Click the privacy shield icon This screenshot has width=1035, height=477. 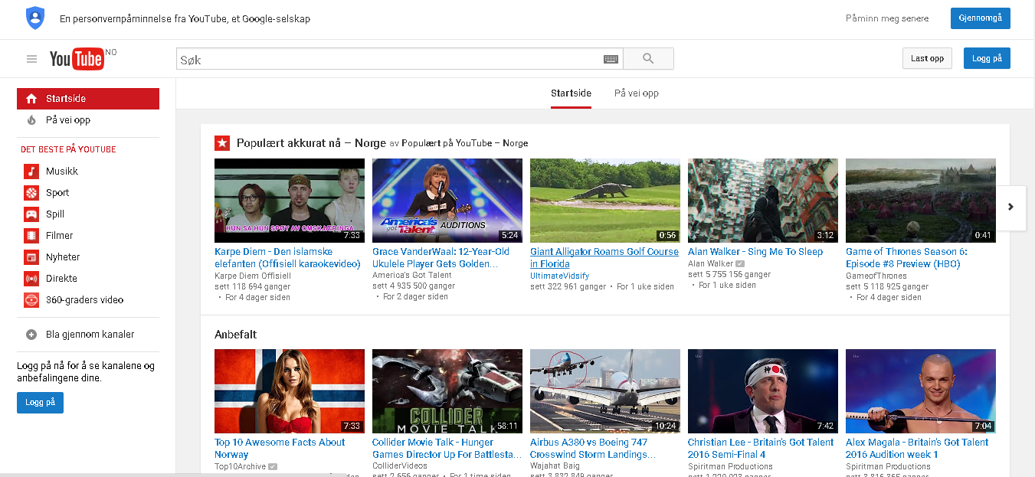pos(35,18)
